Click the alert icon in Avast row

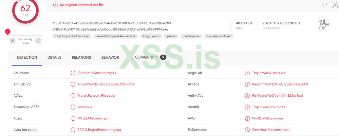pos(73,118)
